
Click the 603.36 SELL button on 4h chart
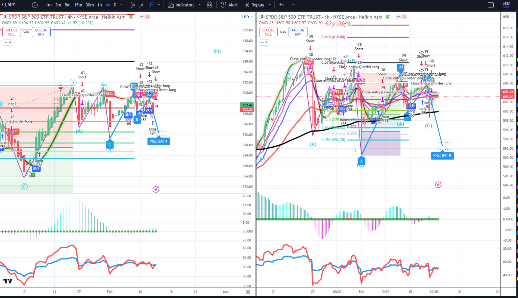(11, 32)
